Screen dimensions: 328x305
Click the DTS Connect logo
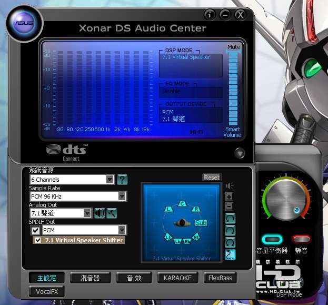tap(67, 153)
